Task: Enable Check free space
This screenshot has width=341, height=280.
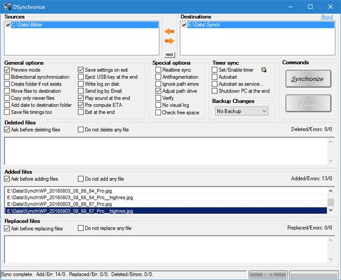Action: 158,112
